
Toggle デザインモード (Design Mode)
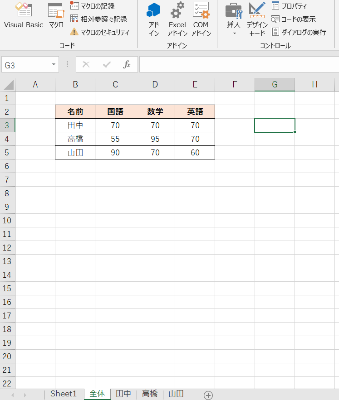[x=257, y=19]
